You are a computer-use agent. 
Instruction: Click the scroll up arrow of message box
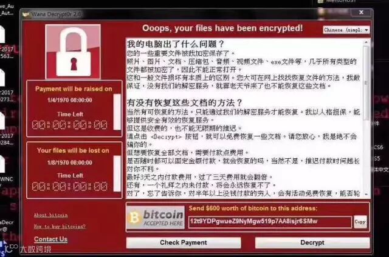[367, 42]
